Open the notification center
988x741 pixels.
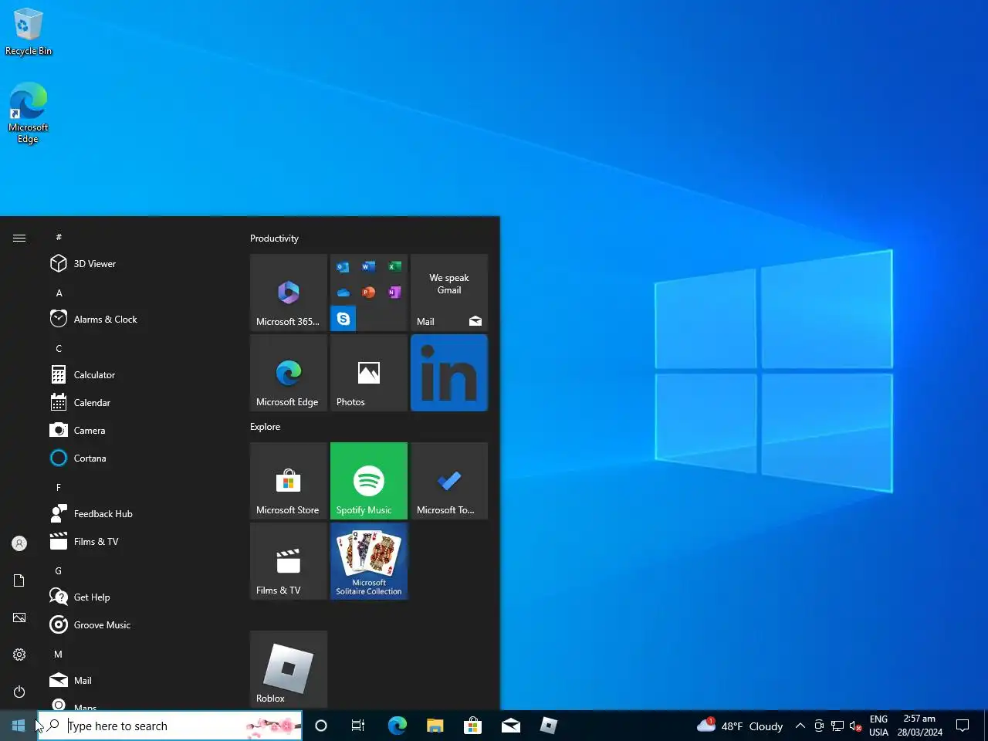point(963,726)
